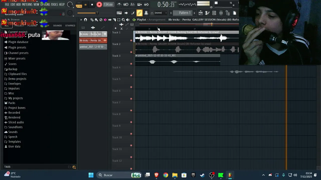Stop playback with the stop button
This screenshot has width=321, height=180.
pos(92,4)
